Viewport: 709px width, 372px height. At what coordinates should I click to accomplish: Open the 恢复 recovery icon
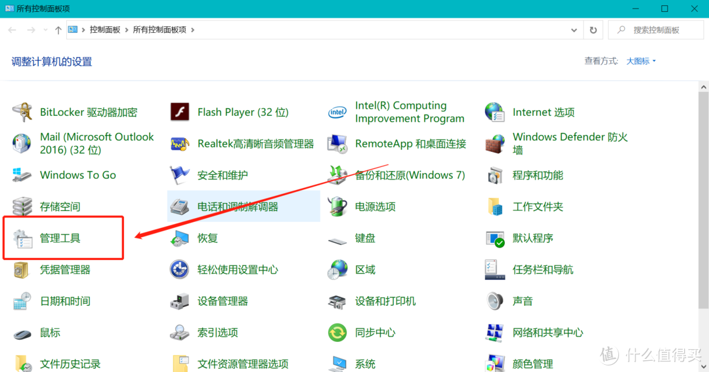click(x=179, y=238)
